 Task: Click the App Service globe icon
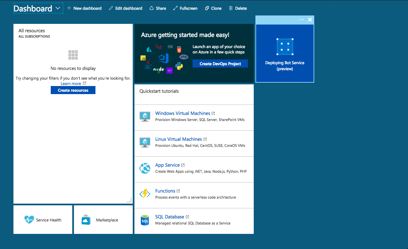pyautogui.click(x=145, y=168)
